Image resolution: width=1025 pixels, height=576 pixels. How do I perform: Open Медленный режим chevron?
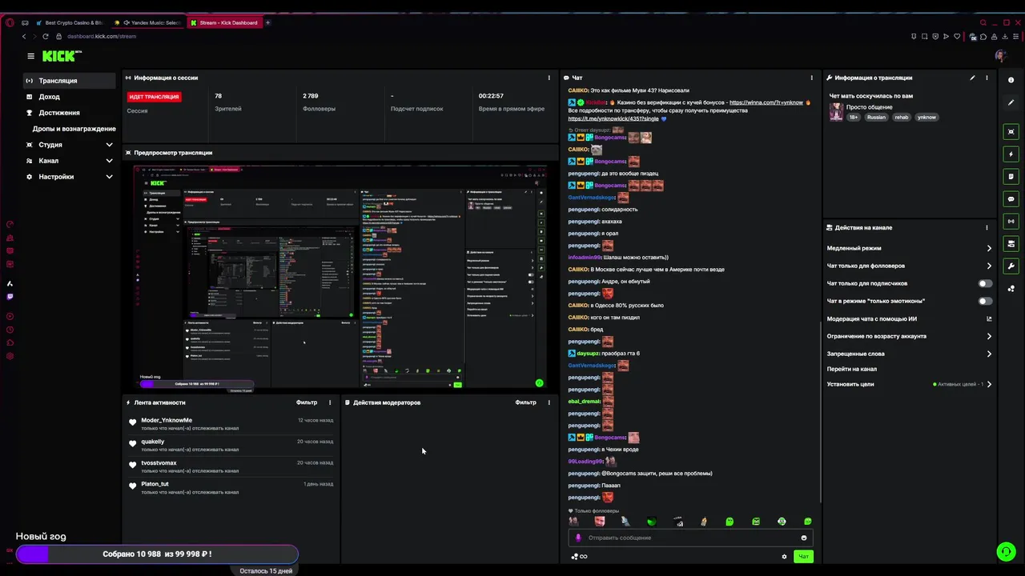[989, 248]
